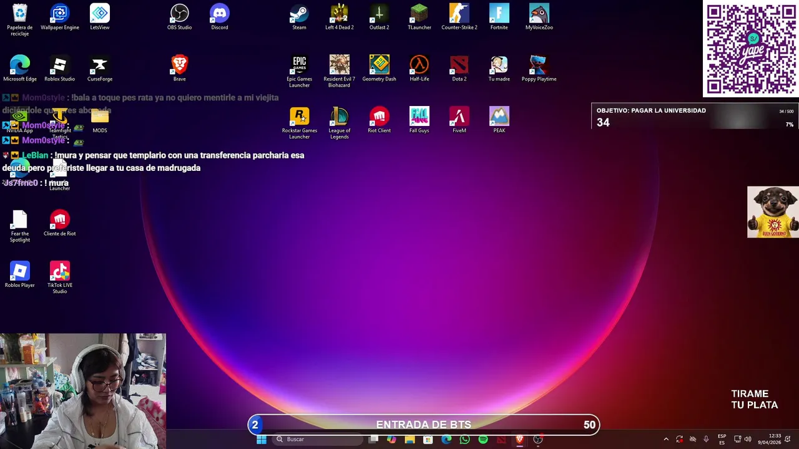Image resolution: width=799 pixels, height=449 pixels.
Task: Click the Fall Guys desktop icon
Action: point(419,120)
